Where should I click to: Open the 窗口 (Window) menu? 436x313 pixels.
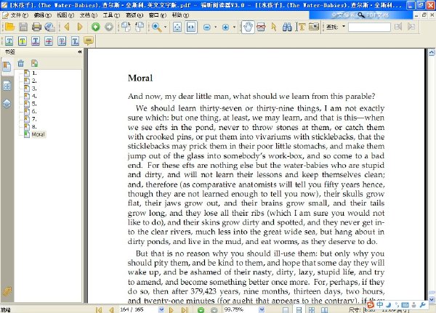tap(158, 15)
